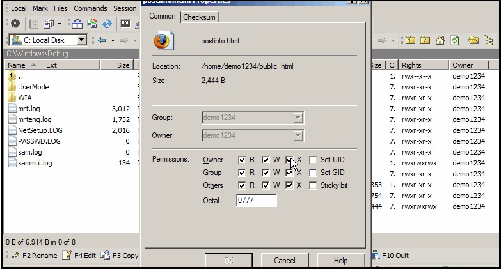This screenshot has height=269, width=501.
Task: Select PASSWD.LOG file
Action: (34, 141)
